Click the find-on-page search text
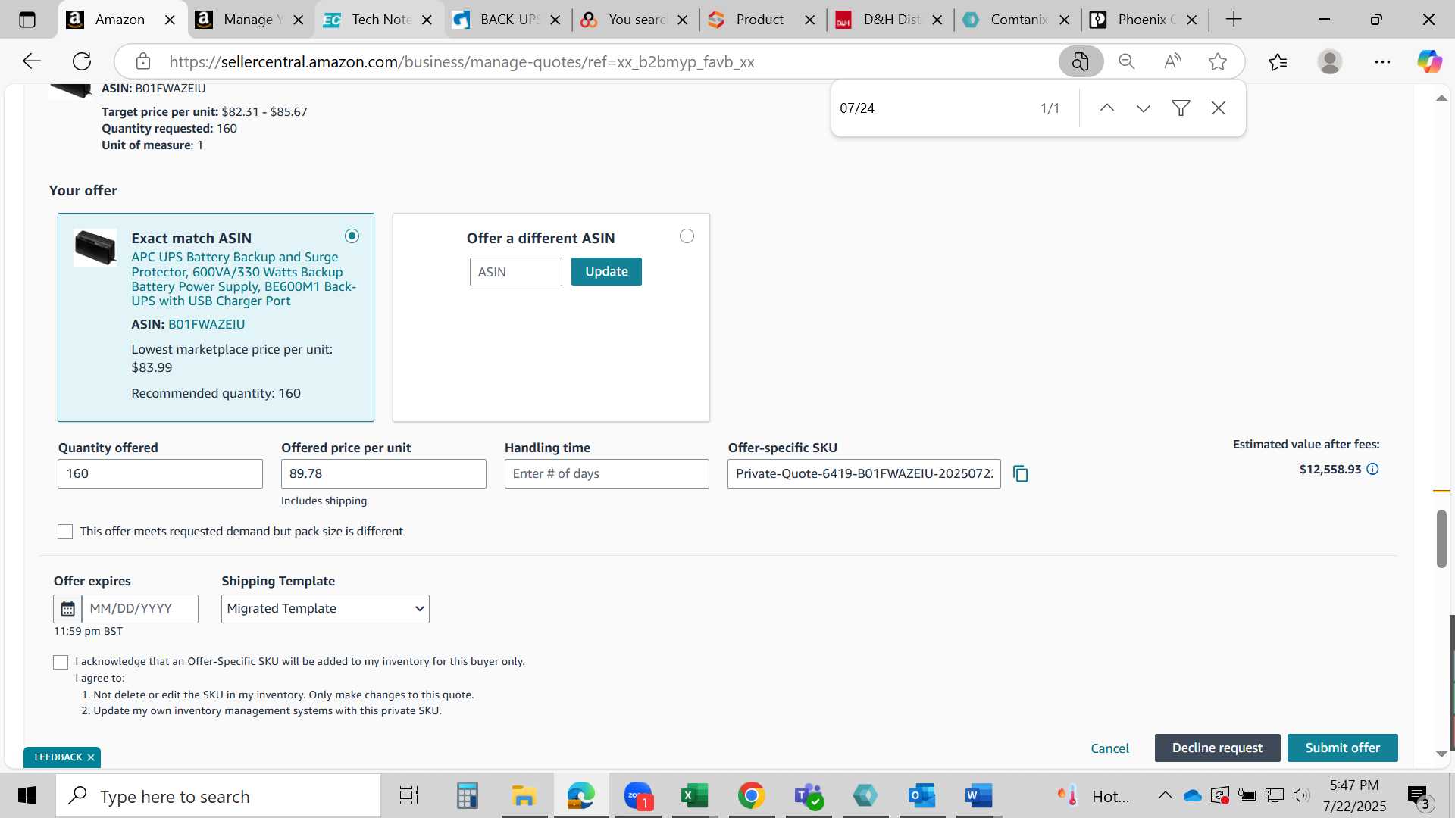The height and width of the screenshot is (818, 1455). 857,108
